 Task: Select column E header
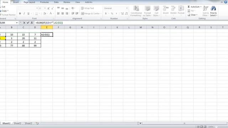point(47,27)
